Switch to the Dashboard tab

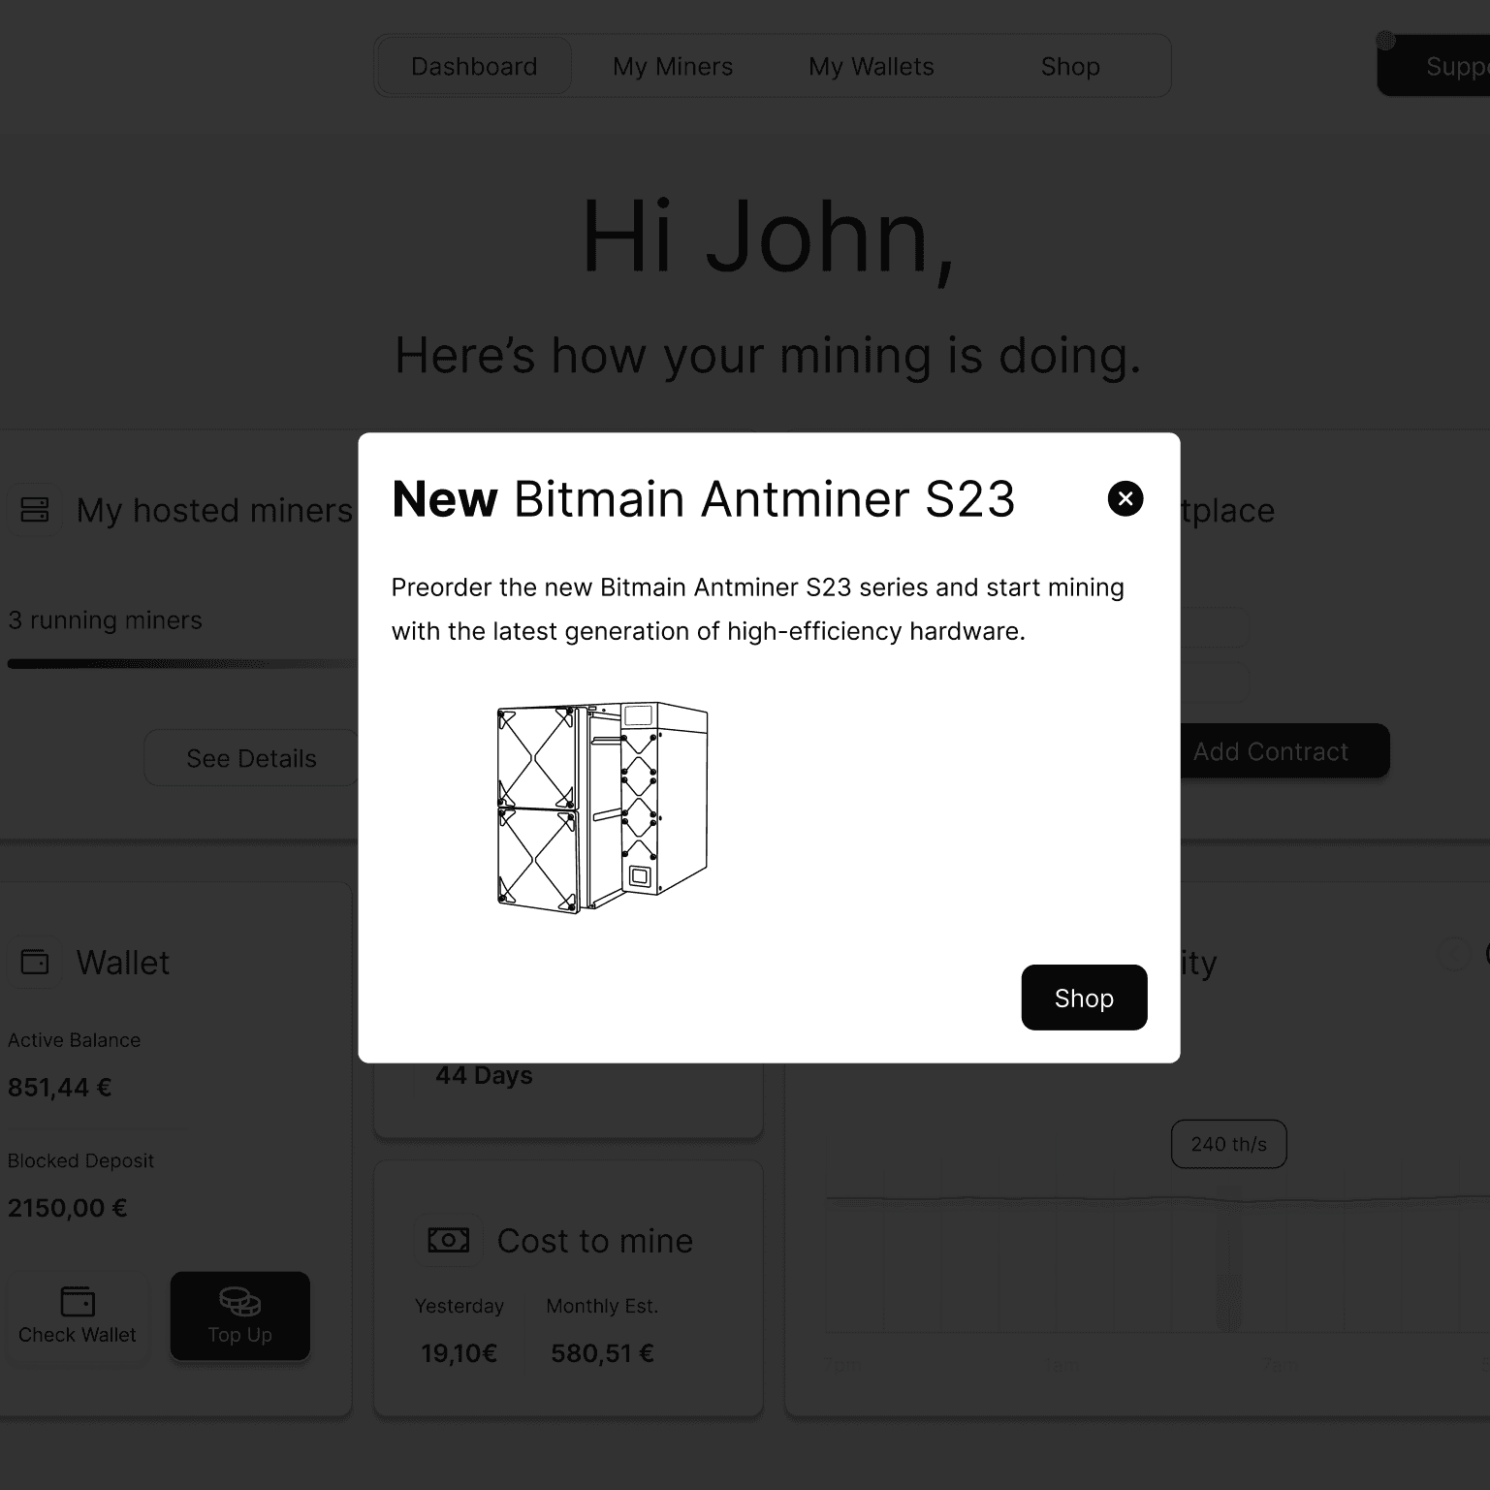(x=474, y=66)
